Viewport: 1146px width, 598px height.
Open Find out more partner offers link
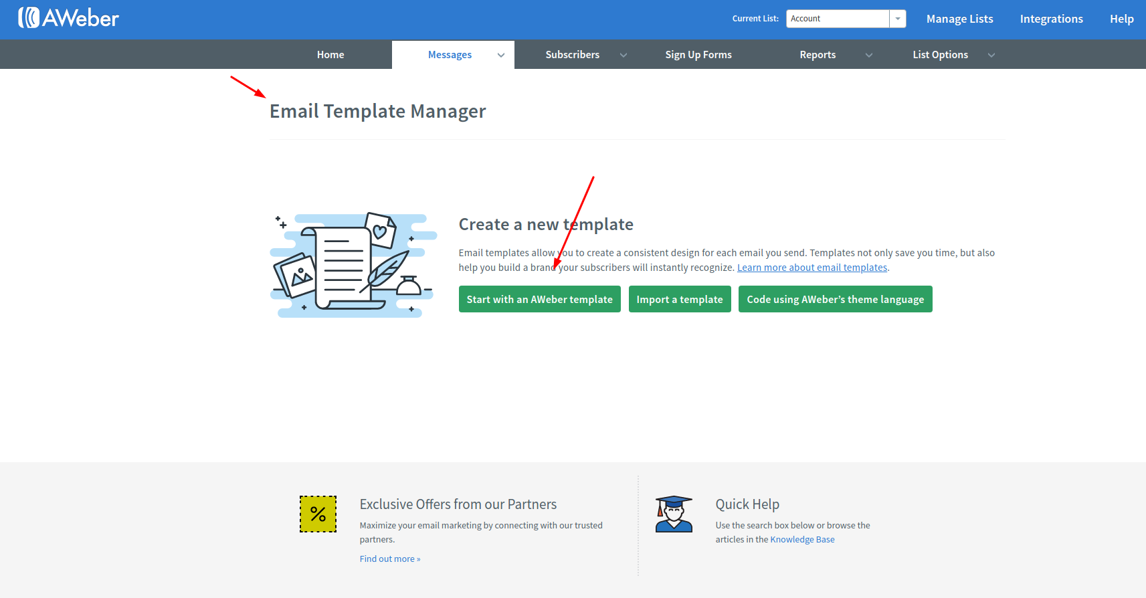390,559
